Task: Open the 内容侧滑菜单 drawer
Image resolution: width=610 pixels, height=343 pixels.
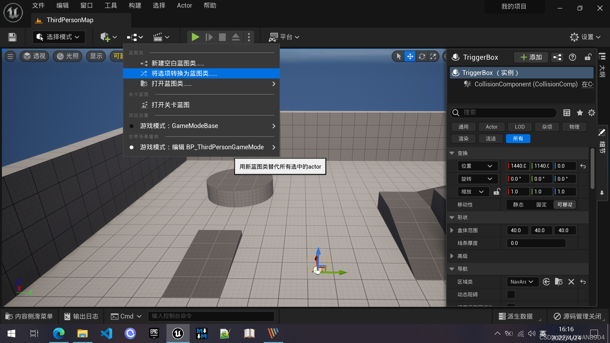Action: pyautogui.click(x=29, y=316)
